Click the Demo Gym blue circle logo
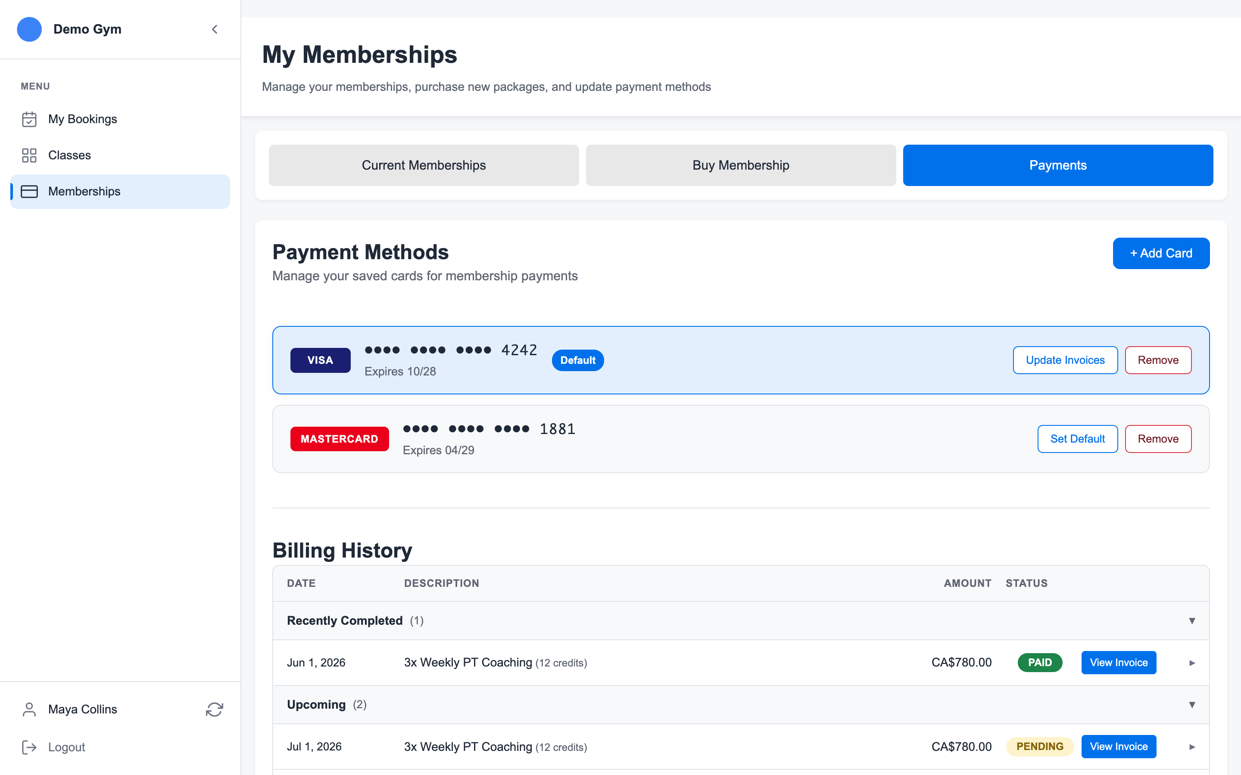This screenshot has height=775, width=1241. pyautogui.click(x=29, y=29)
